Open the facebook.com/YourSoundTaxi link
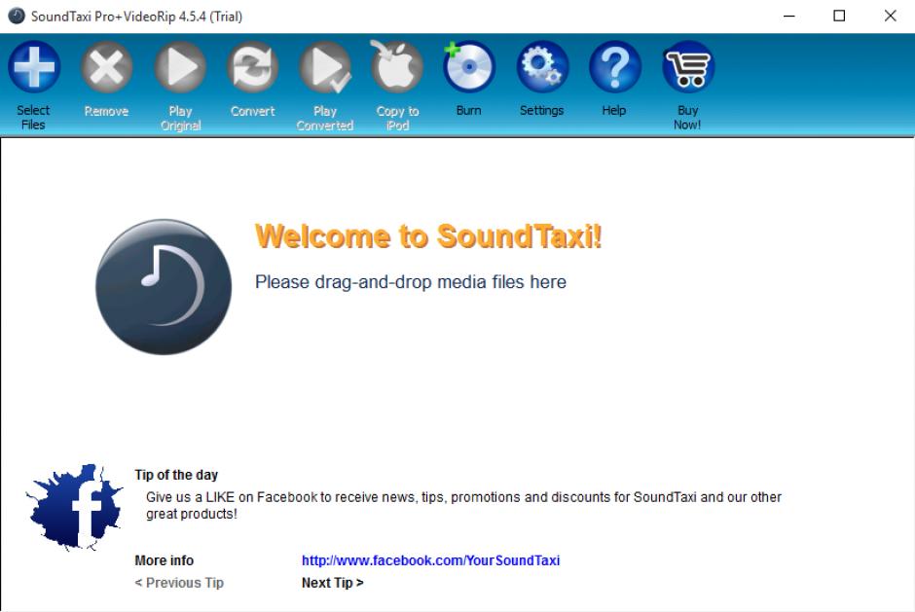 click(x=430, y=560)
